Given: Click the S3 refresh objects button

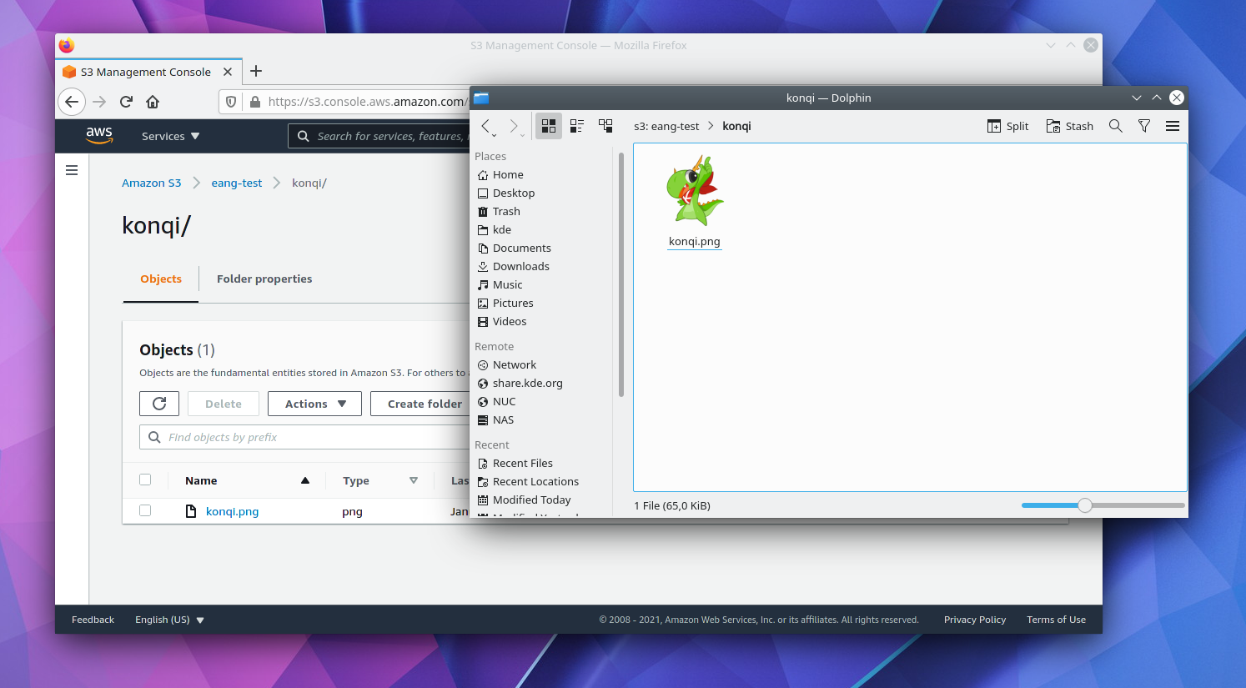Looking at the screenshot, I should [x=159, y=404].
